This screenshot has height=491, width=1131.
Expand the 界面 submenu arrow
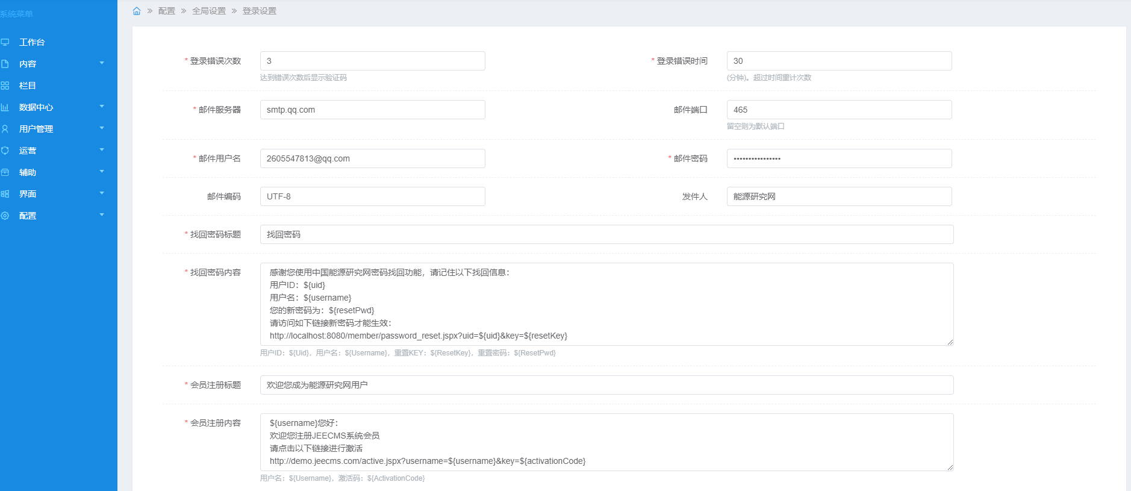click(102, 193)
